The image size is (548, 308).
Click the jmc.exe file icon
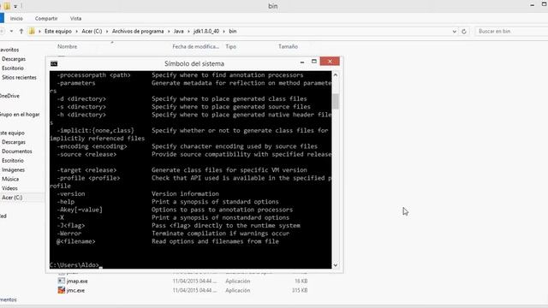click(x=61, y=290)
